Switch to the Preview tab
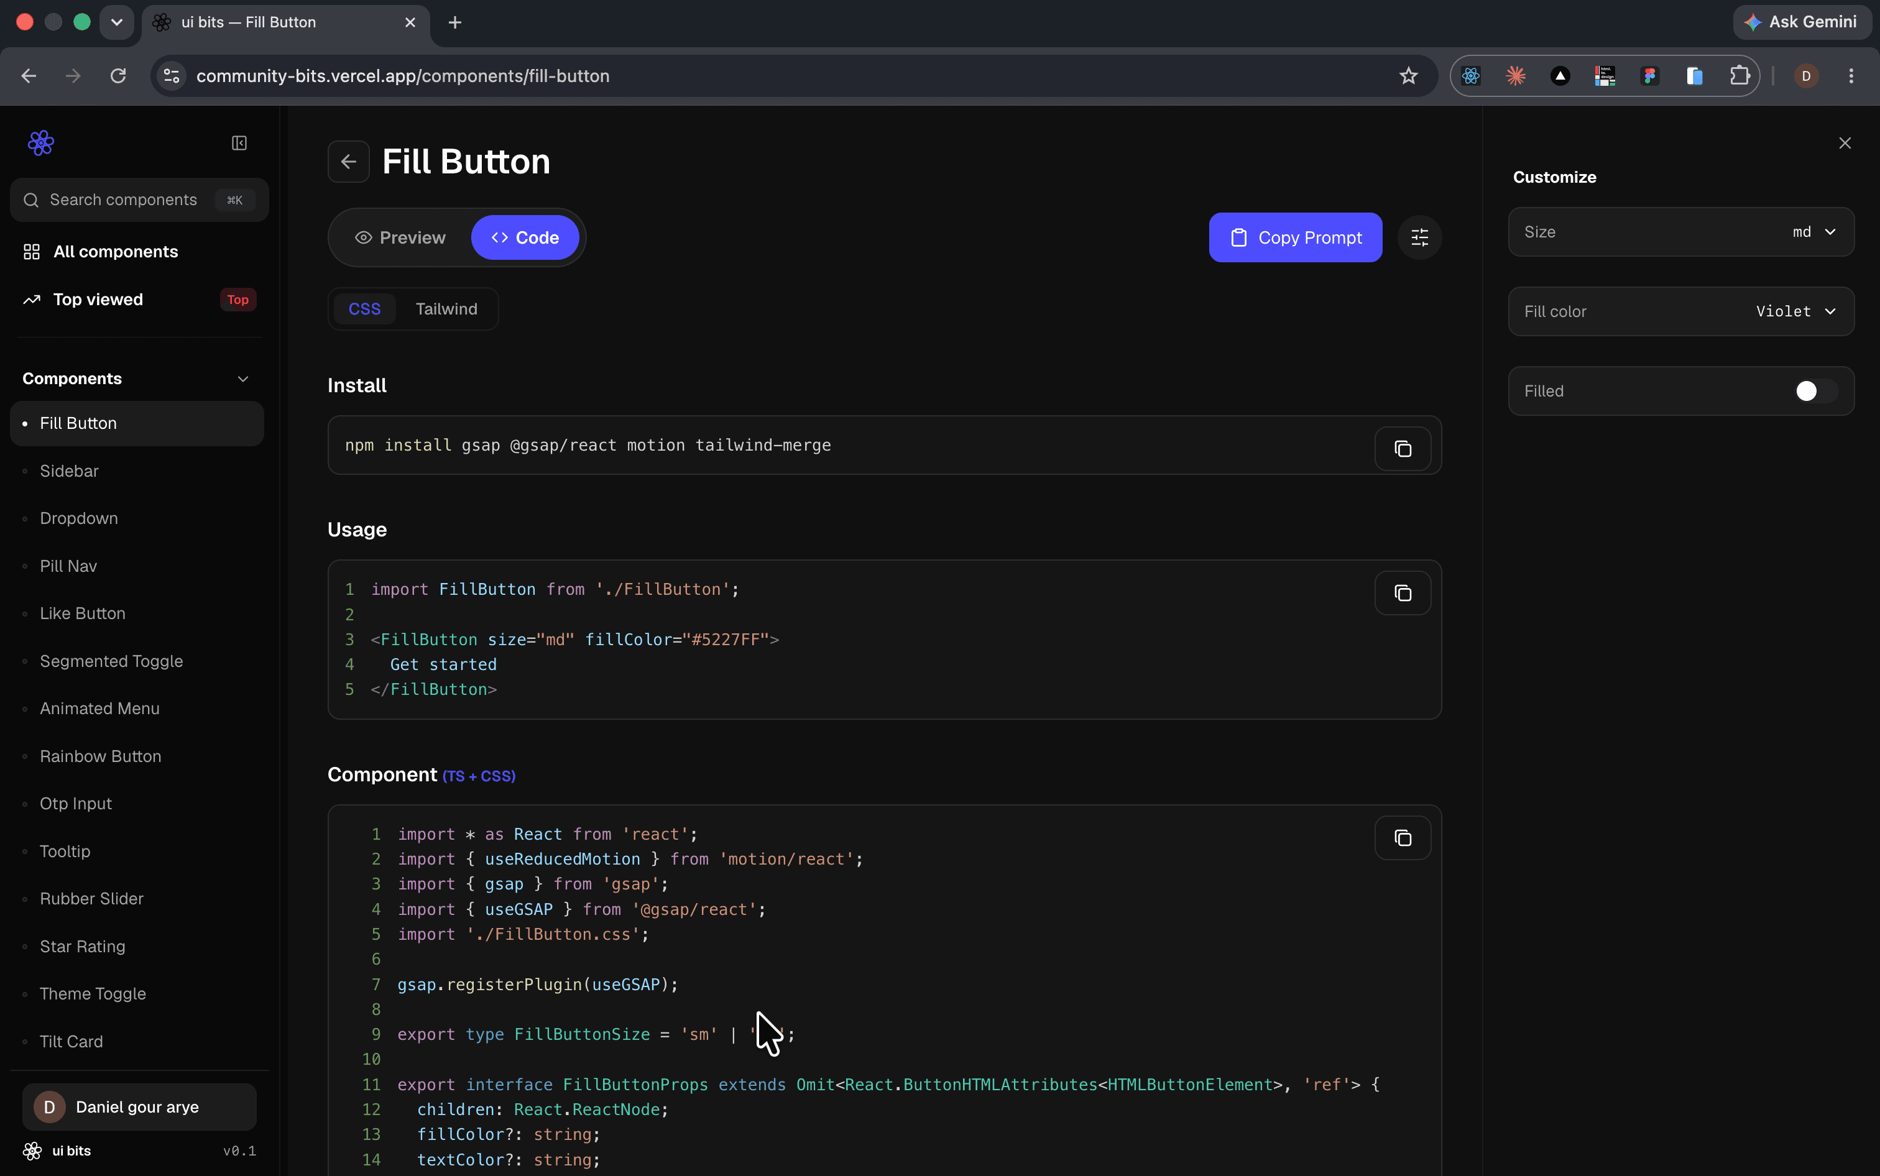Viewport: 1880px width, 1176px height. pos(400,237)
